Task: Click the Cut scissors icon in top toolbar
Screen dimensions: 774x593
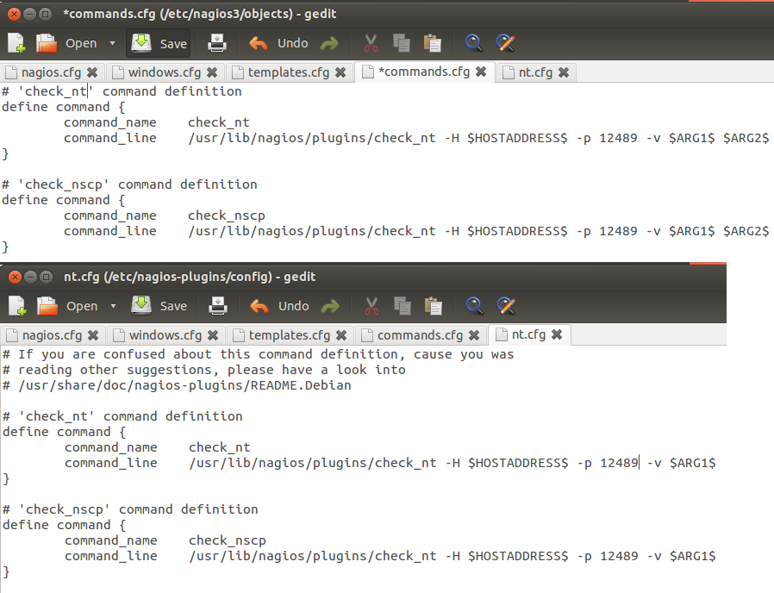Action: click(x=371, y=43)
